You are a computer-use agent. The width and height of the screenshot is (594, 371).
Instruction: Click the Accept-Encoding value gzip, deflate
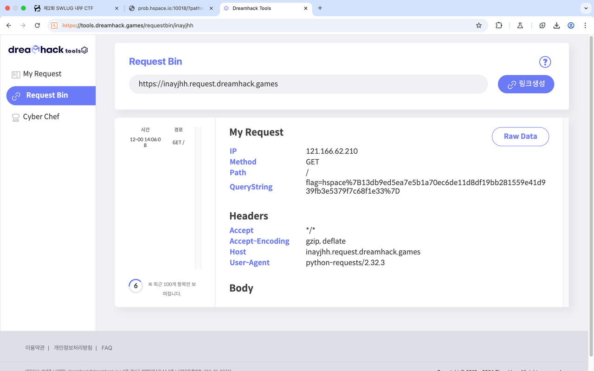326,241
